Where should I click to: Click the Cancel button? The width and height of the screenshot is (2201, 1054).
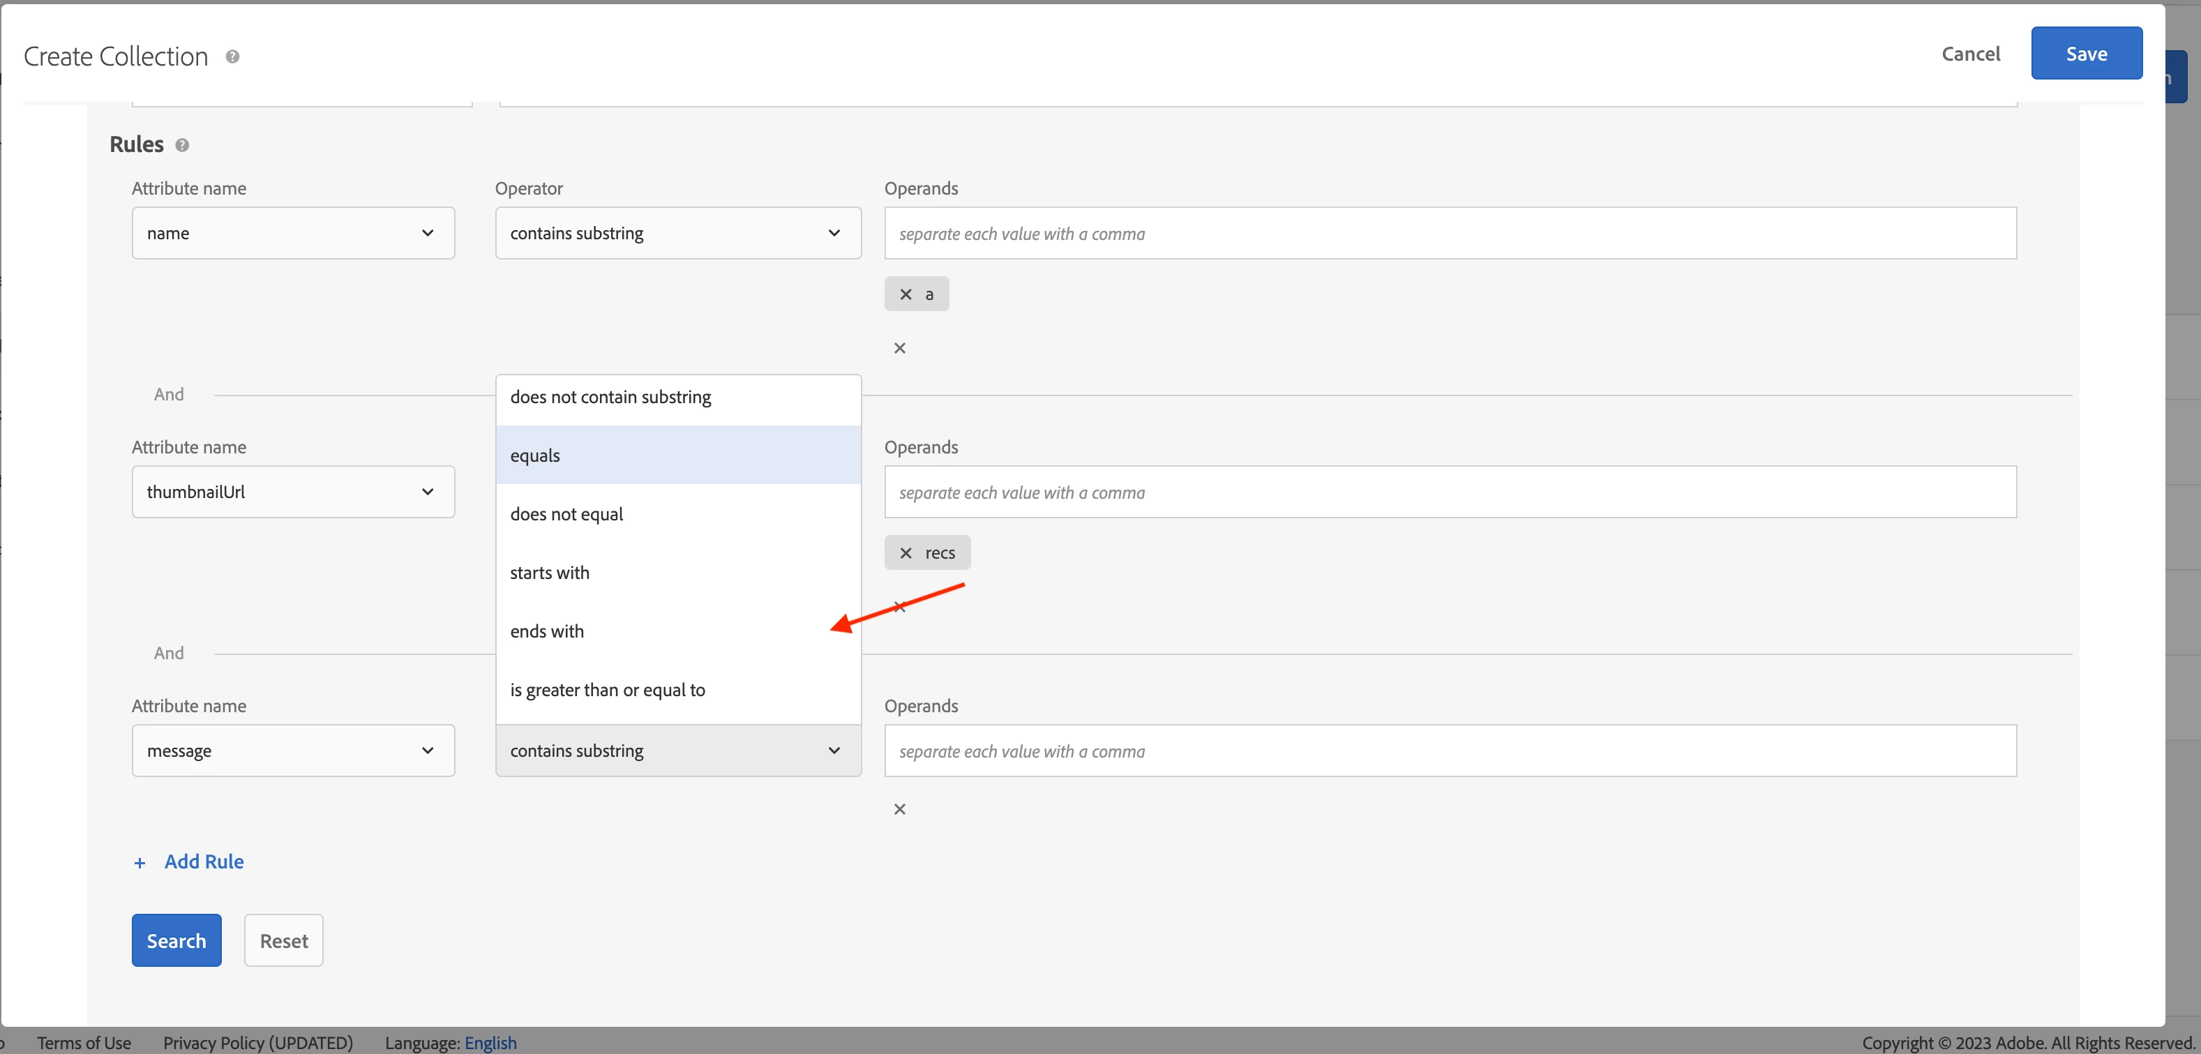click(x=1970, y=54)
